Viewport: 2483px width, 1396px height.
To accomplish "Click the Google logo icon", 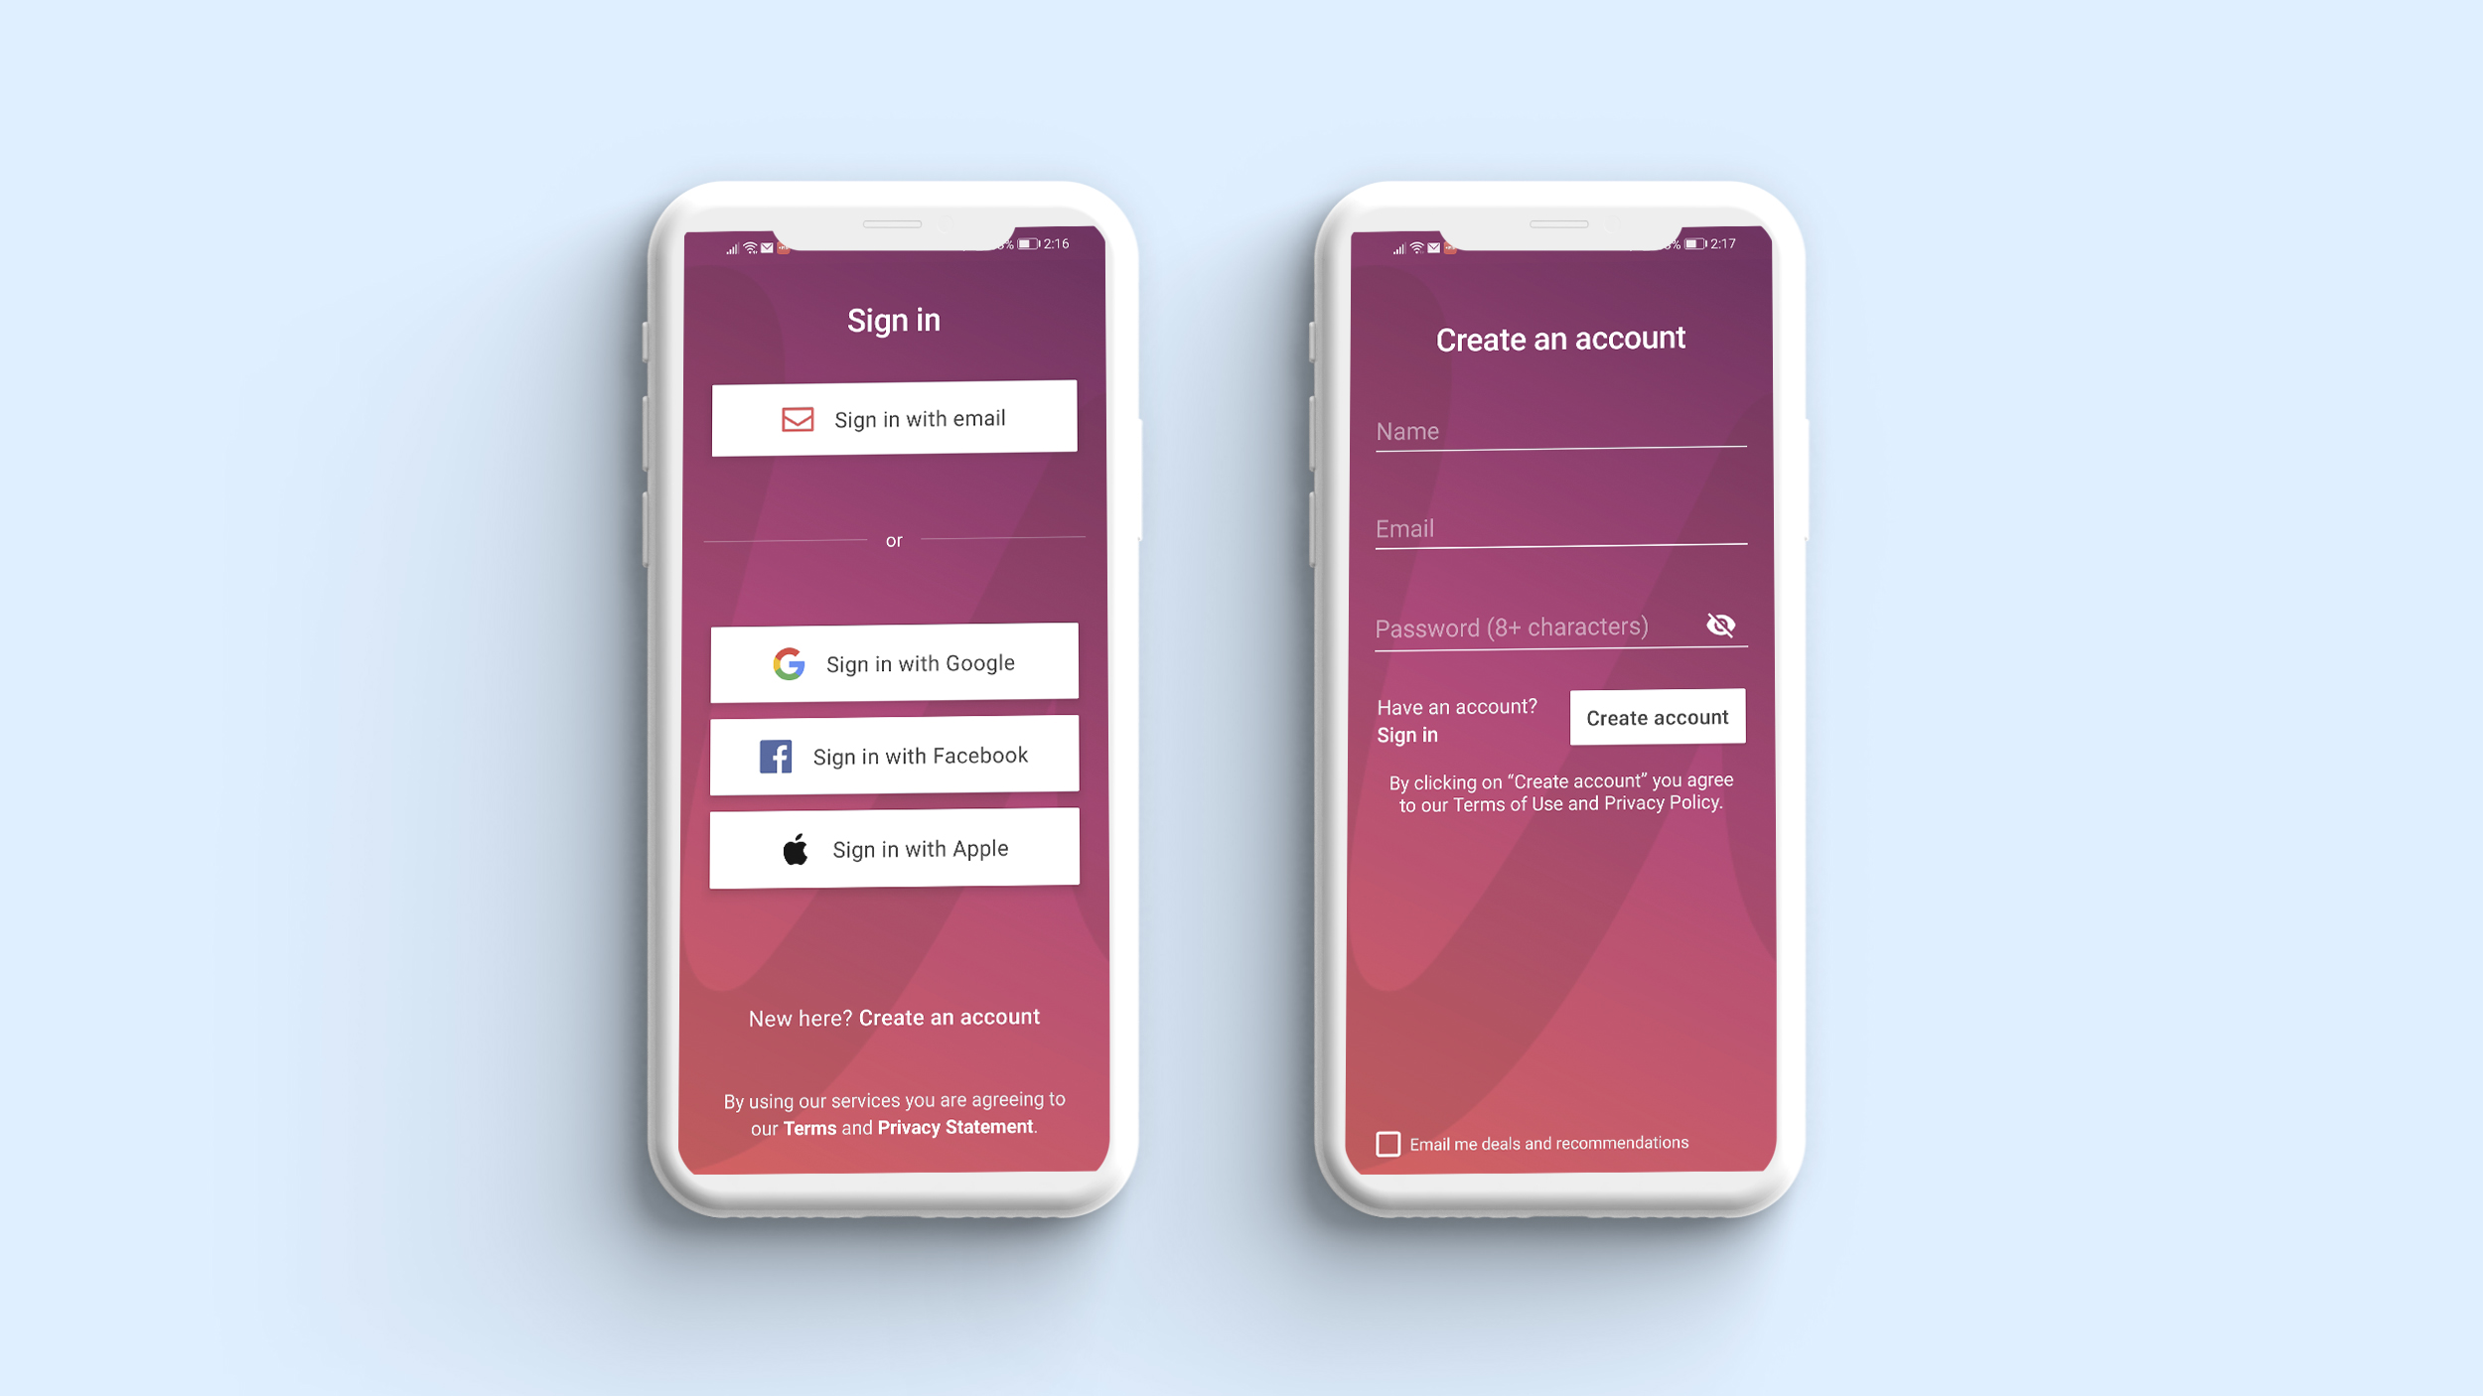I will point(792,665).
